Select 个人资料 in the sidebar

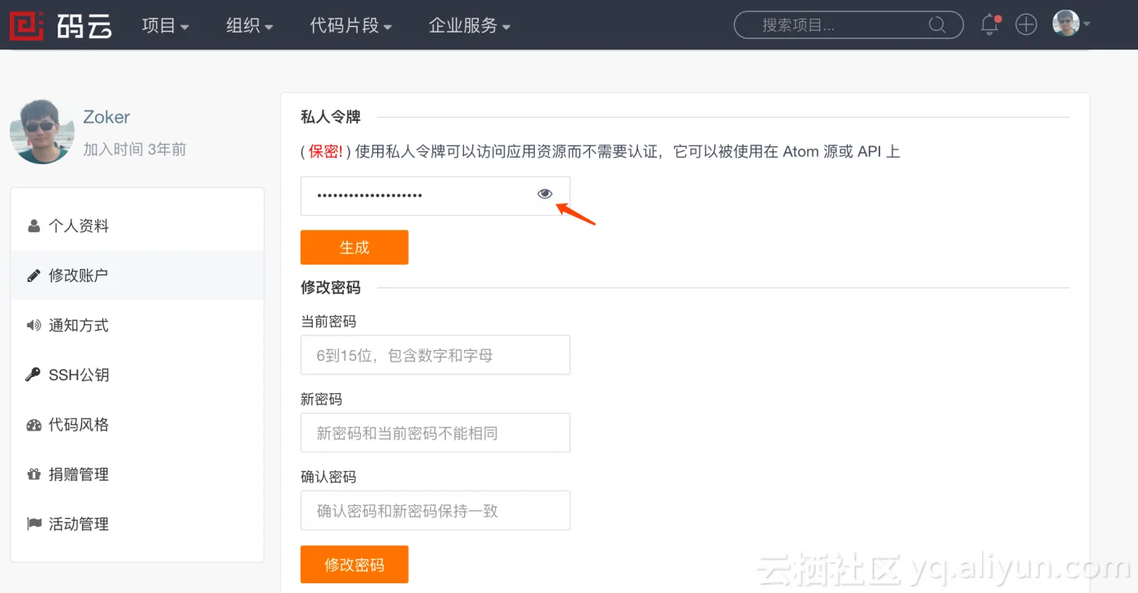[x=78, y=226]
